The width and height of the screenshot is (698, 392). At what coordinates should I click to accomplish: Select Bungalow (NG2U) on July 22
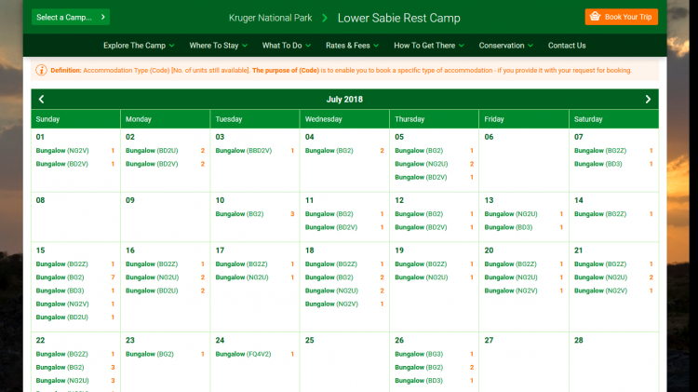62,381
